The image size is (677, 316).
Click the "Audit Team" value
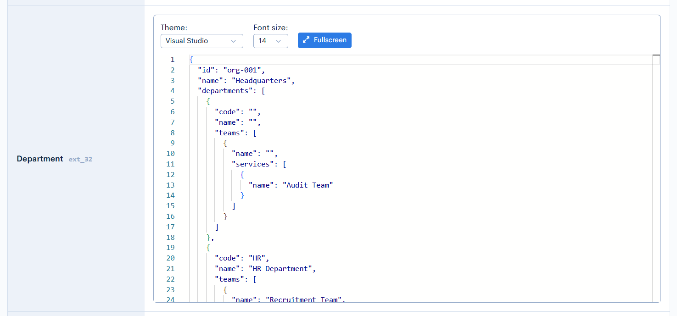coord(308,185)
